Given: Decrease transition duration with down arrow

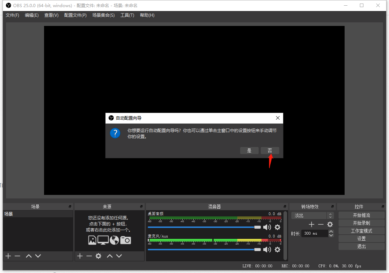Looking at the screenshot, I should pyautogui.click(x=331, y=235).
